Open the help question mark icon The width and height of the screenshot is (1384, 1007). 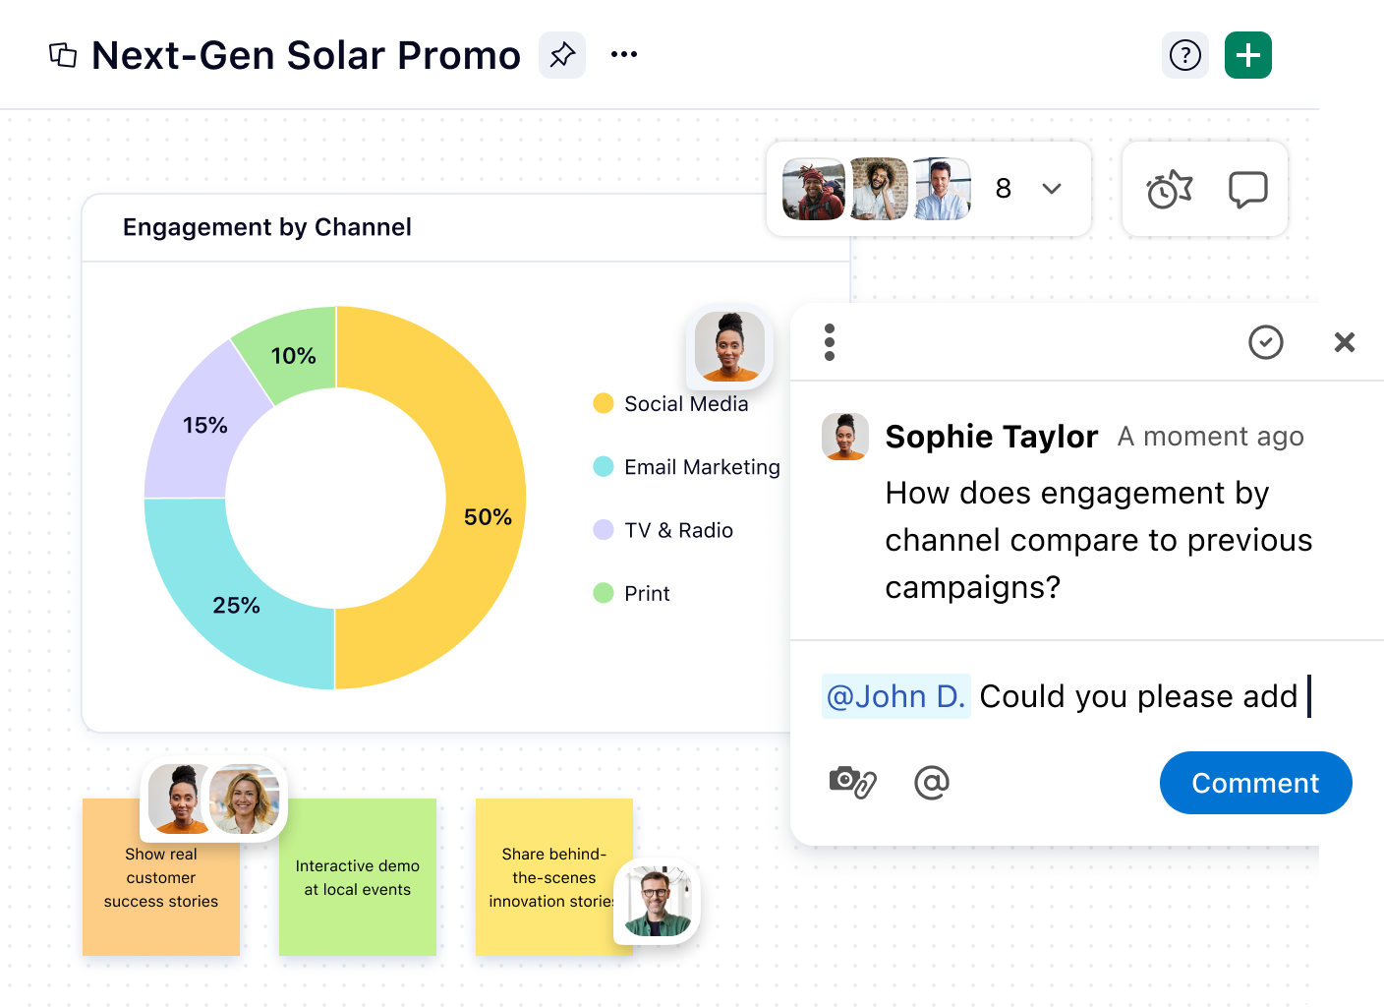[x=1185, y=55]
